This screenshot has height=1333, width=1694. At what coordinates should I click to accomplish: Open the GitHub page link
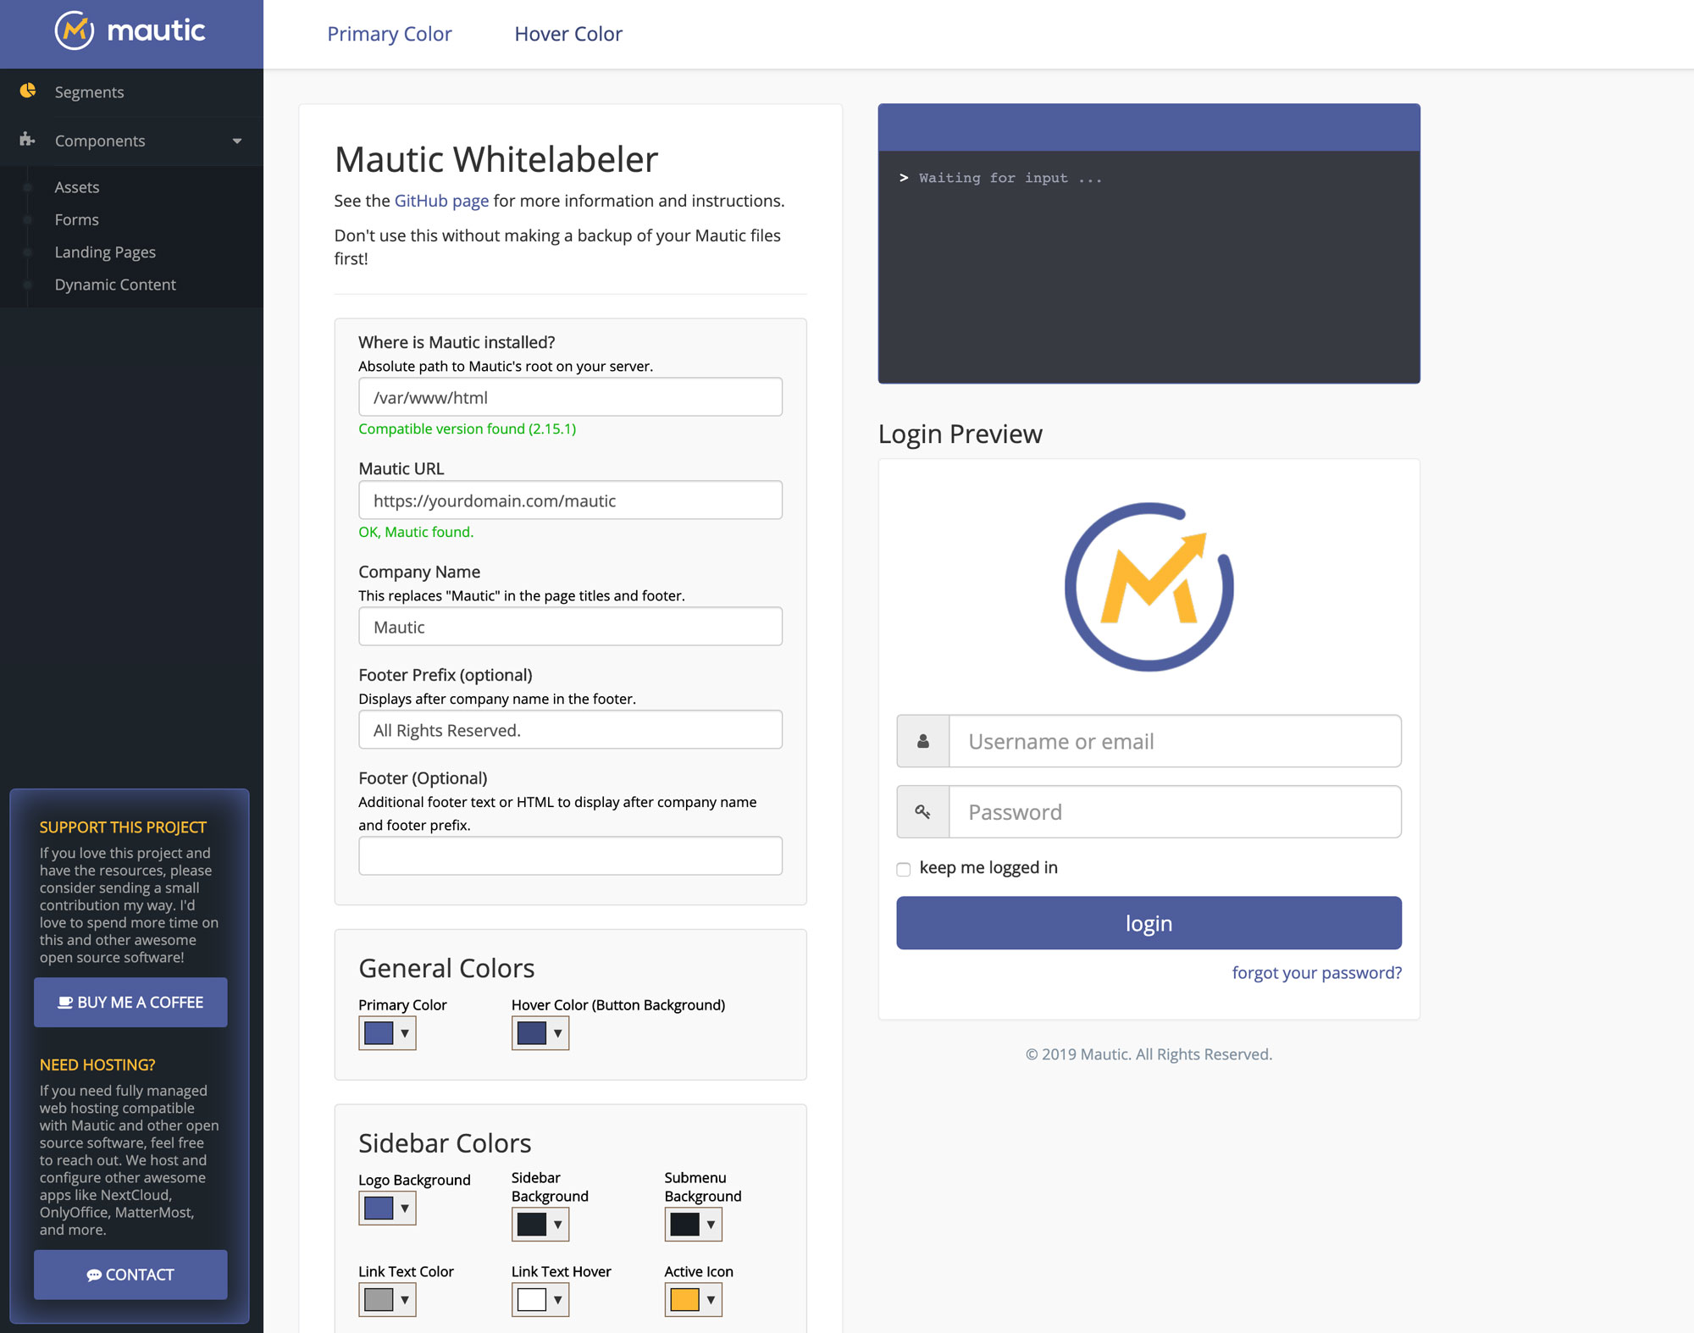pyautogui.click(x=441, y=201)
